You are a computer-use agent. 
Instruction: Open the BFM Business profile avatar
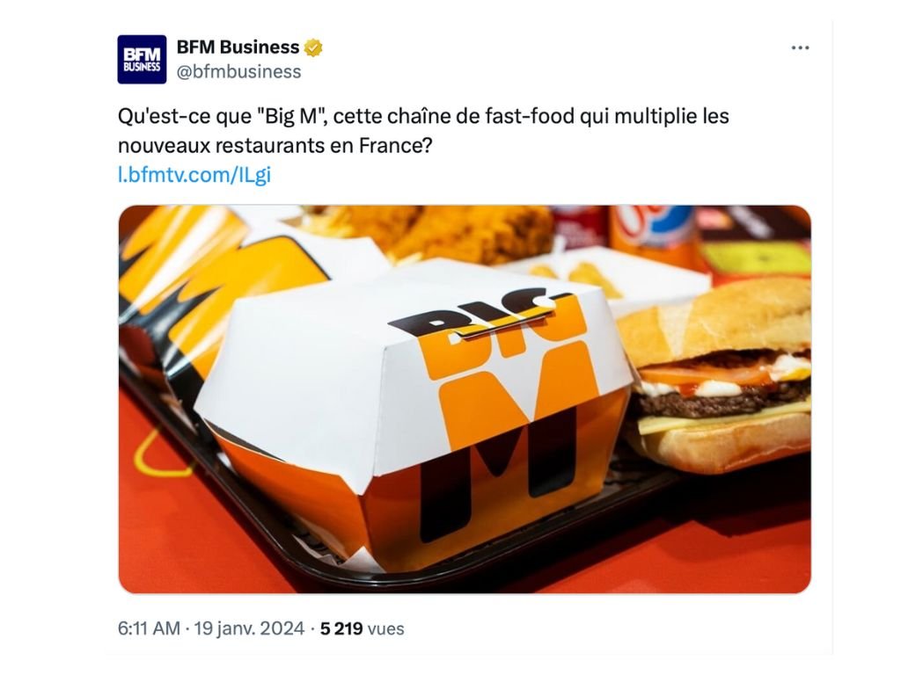pyautogui.click(x=142, y=60)
